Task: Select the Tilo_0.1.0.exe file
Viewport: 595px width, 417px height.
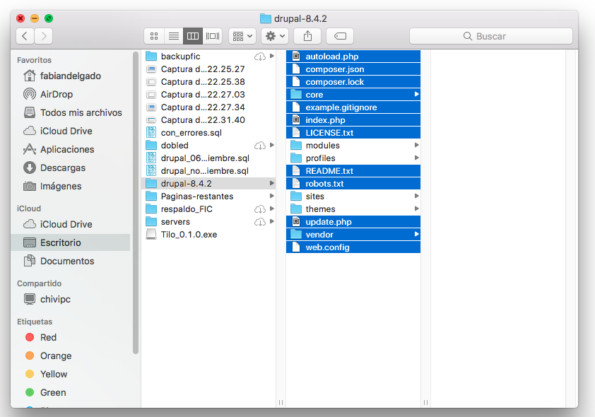Action: [x=188, y=235]
